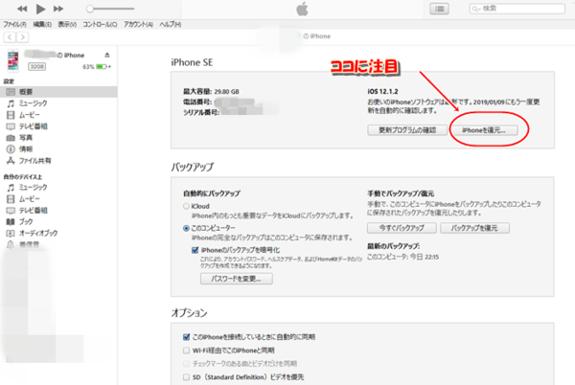Click the iPhone SE heading
The width and height of the screenshot is (575, 385).
(192, 62)
